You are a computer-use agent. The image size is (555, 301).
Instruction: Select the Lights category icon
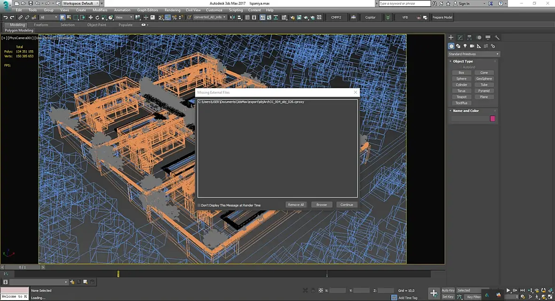(x=465, y=46)
